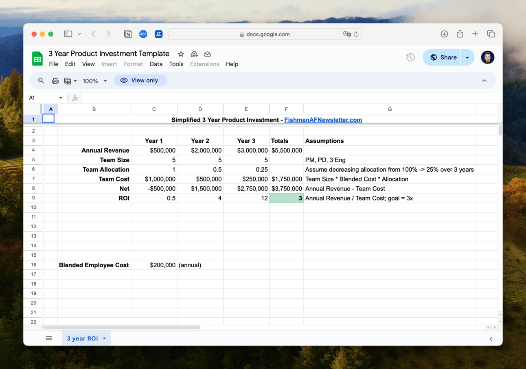Open Safari tab group dropdown chevron

[x=79, y=34]
